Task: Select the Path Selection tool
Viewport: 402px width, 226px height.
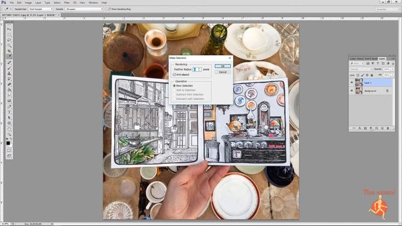Action: coord(9,117)
